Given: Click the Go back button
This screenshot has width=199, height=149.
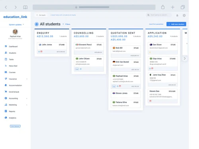Looking at the screenshot, I should [x=41, y=15].
